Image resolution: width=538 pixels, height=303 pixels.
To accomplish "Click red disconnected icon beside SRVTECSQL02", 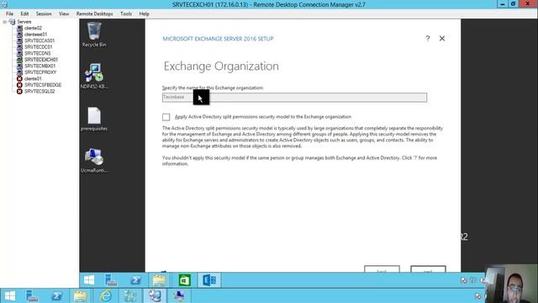I will (x=19, y=92).
